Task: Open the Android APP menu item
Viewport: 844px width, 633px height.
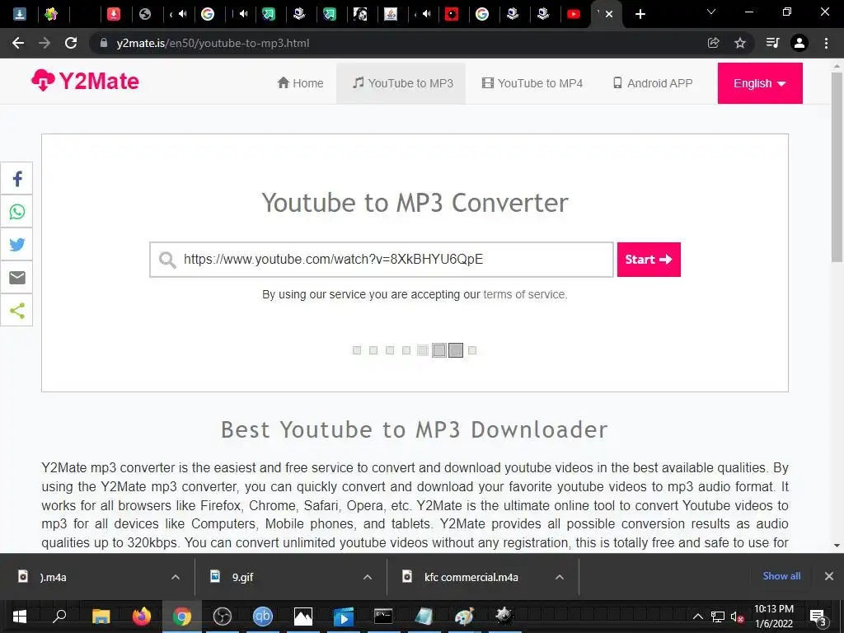Action: (x=653, y=83)
